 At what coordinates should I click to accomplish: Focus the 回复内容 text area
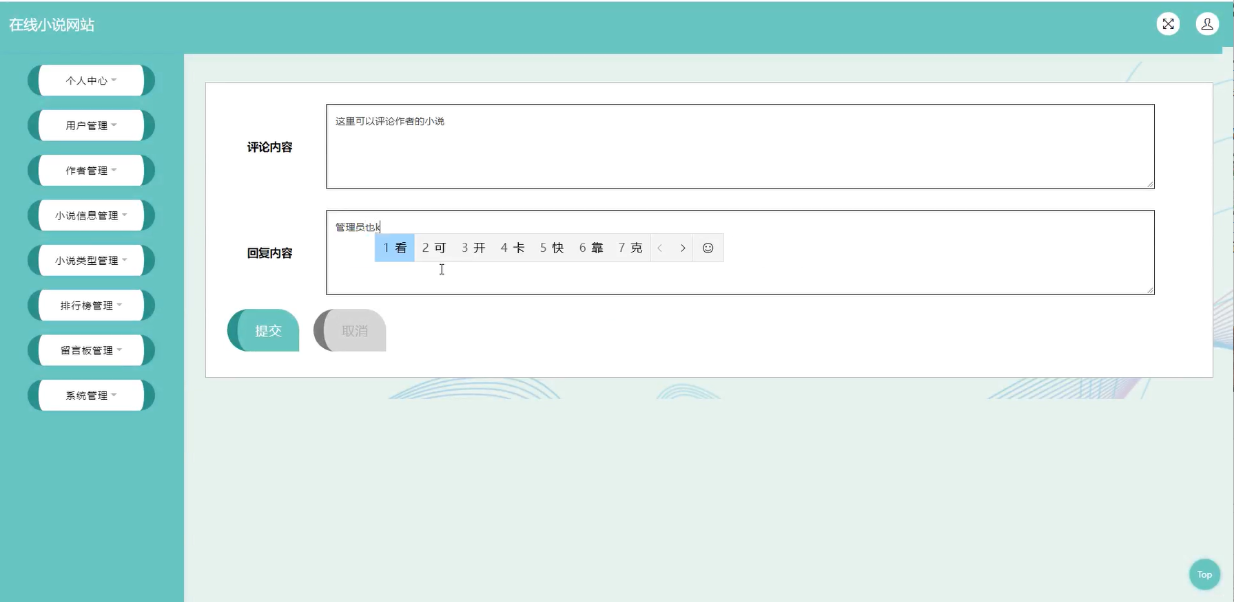tap(740, 252)
